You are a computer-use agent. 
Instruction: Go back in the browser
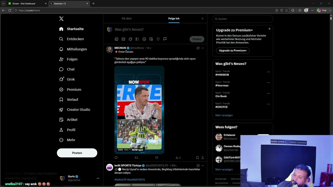(x=3, y=10)
